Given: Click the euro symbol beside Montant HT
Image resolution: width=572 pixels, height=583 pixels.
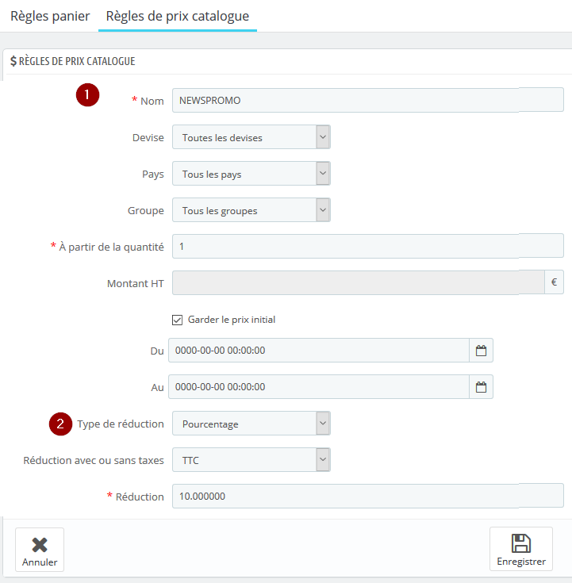Looking at the screenshot, I should [554, 282].
